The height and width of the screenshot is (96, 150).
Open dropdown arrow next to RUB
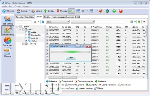point(87,11)
